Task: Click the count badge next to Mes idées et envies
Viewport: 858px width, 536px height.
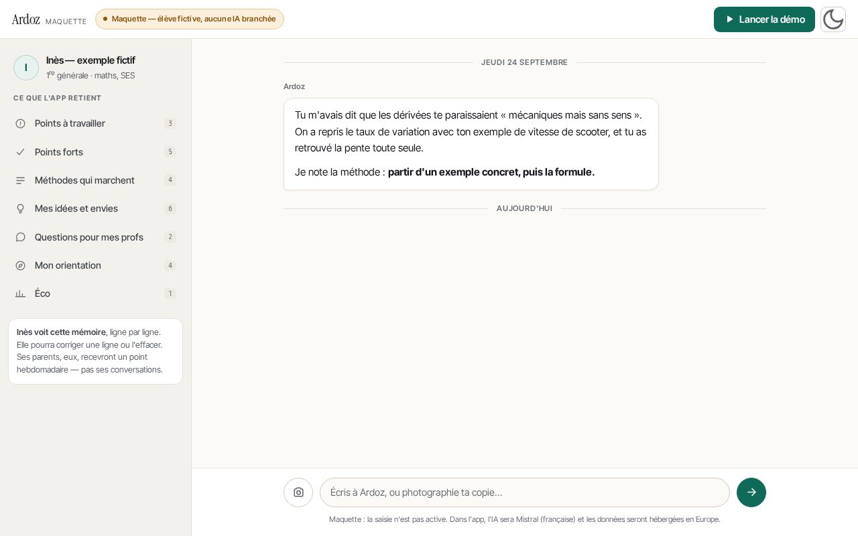Action: click(170, 208)
